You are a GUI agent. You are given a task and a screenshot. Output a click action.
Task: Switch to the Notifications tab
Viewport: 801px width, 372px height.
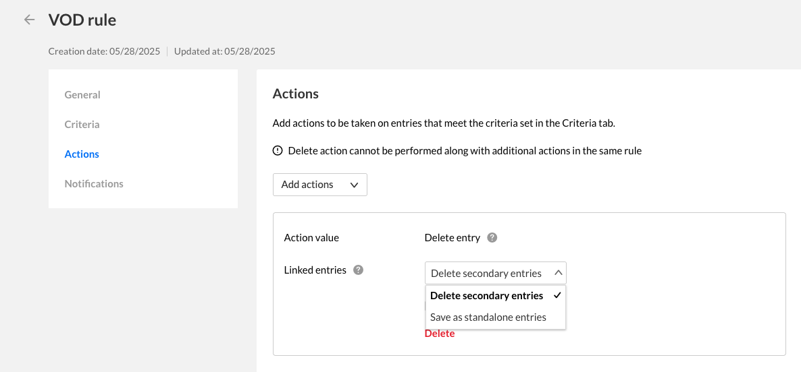94,184
